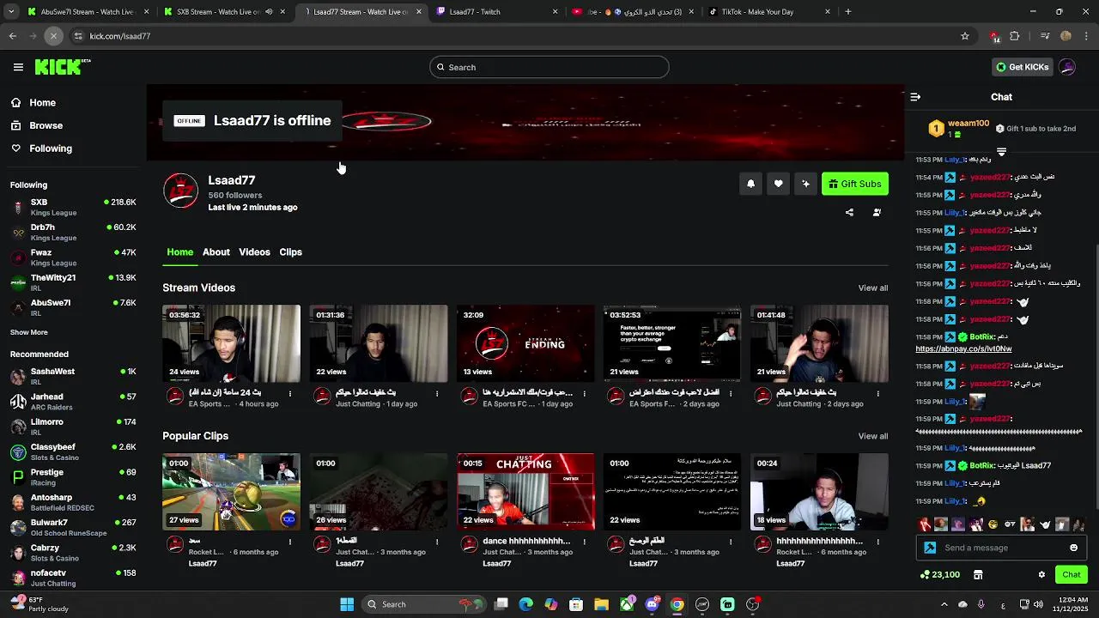
Task: Open AbuSwe7l channel in Following list
Action: [73, 307]
